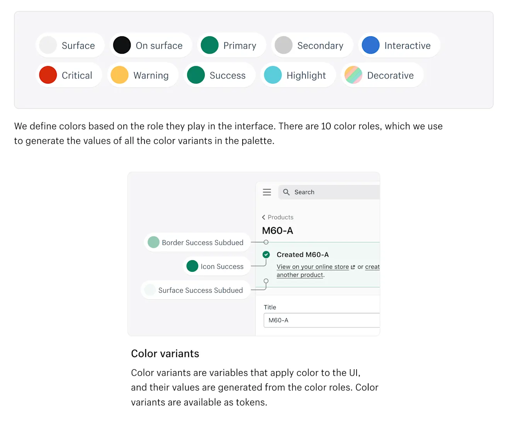Screen dimensions: 510x424
Task: Click the Search input field
Action: [x=329, y=192]
